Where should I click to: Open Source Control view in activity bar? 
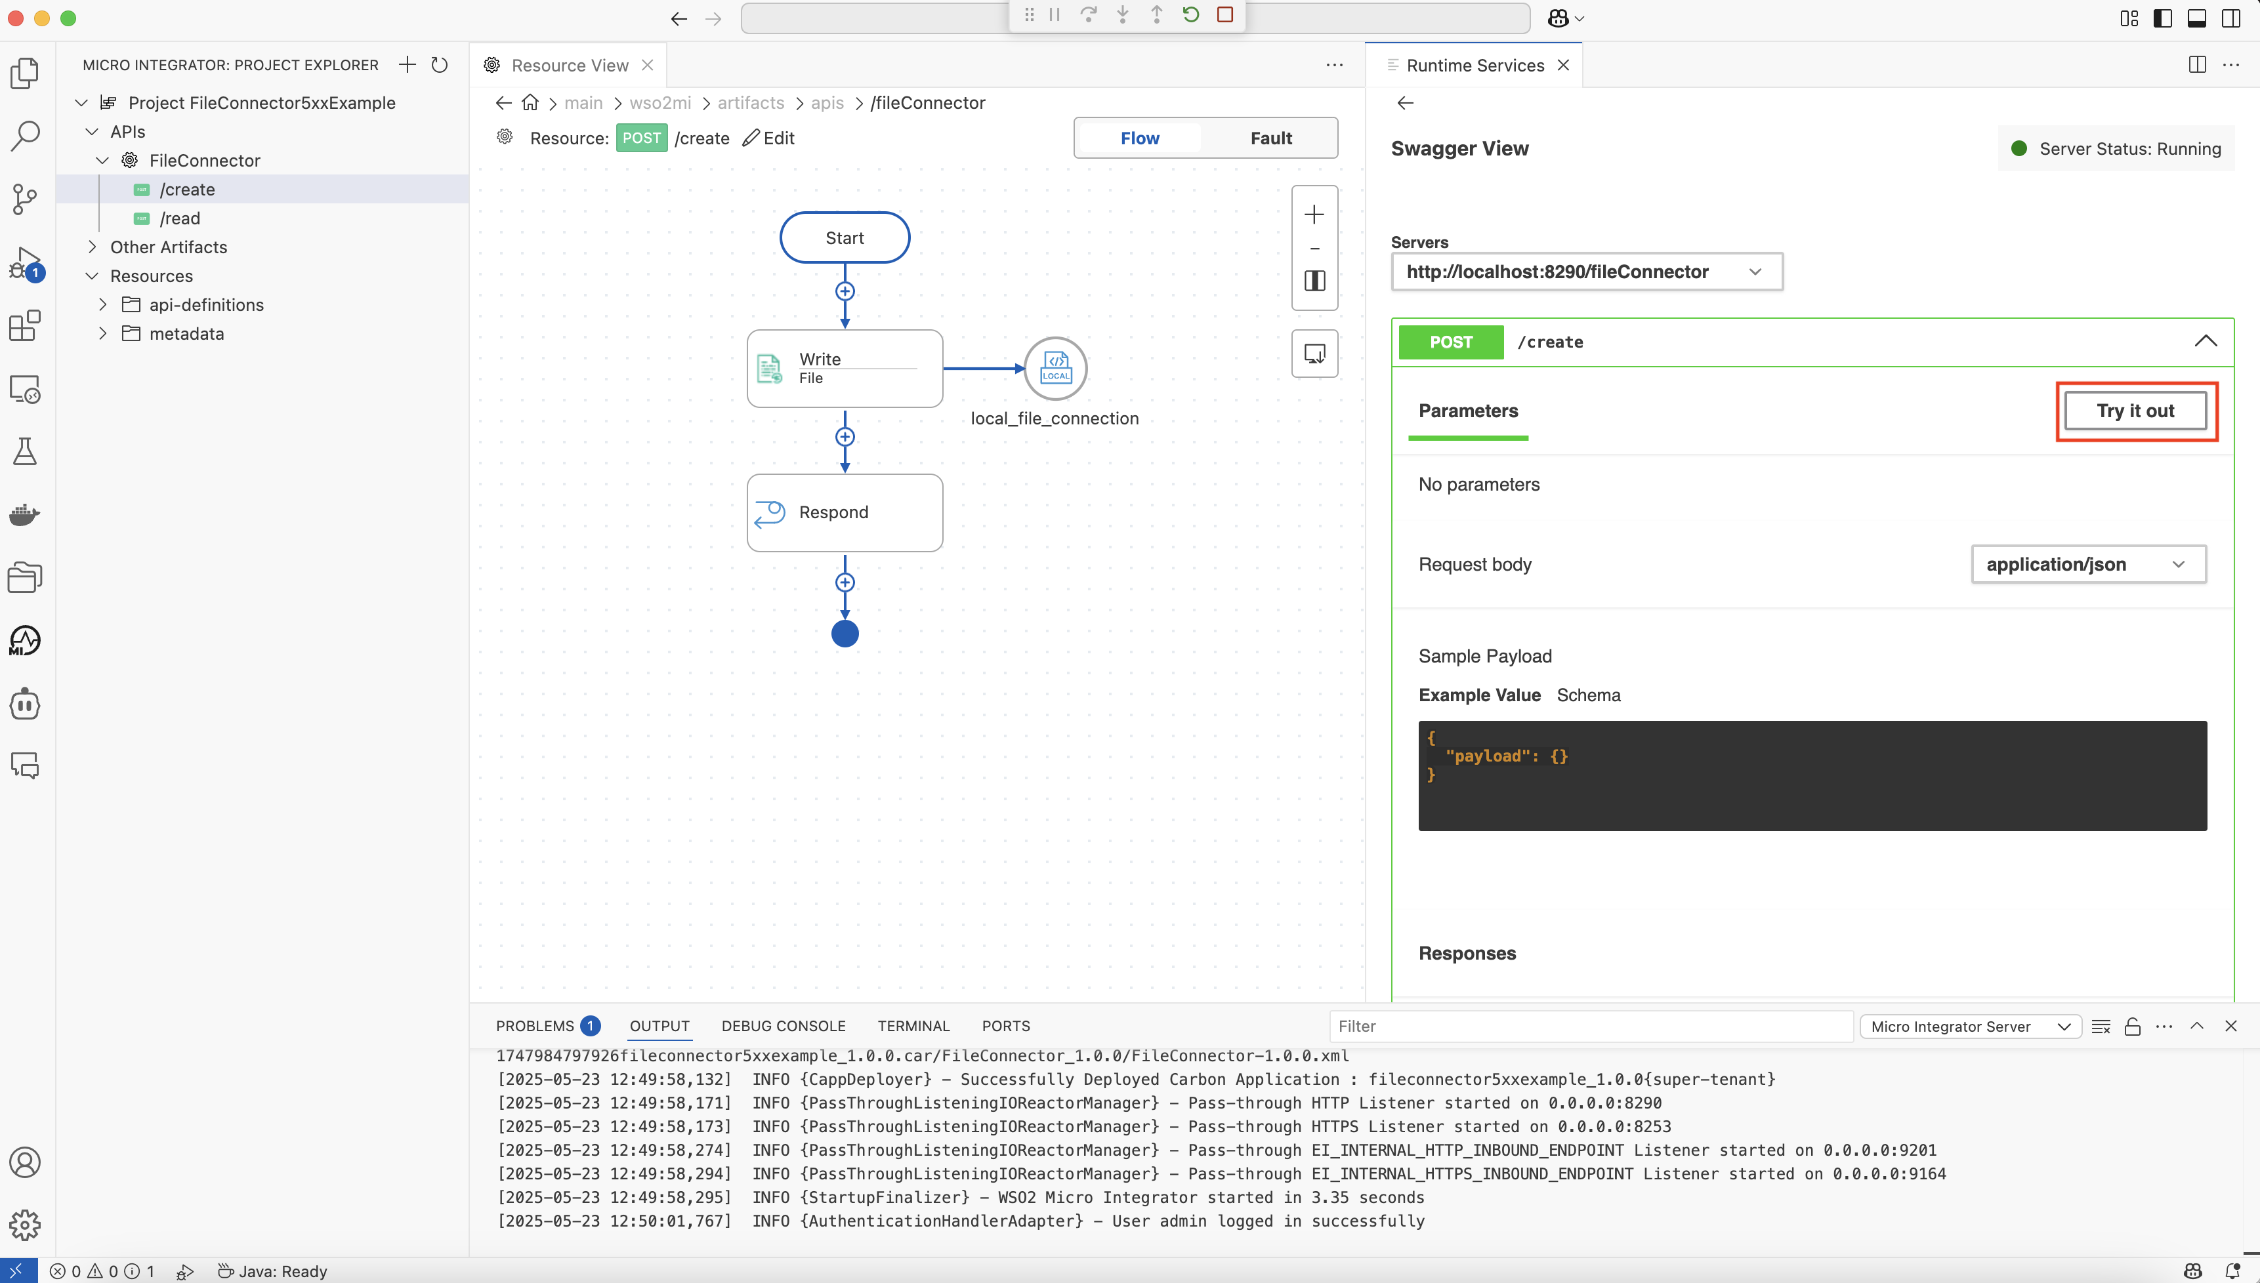pyautogui.click(x=25, y=199)
